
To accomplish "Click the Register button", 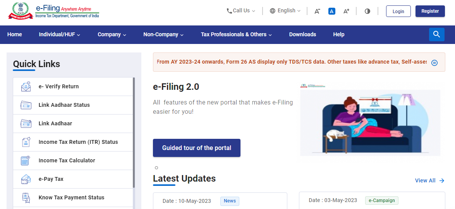I will (430, 11).
